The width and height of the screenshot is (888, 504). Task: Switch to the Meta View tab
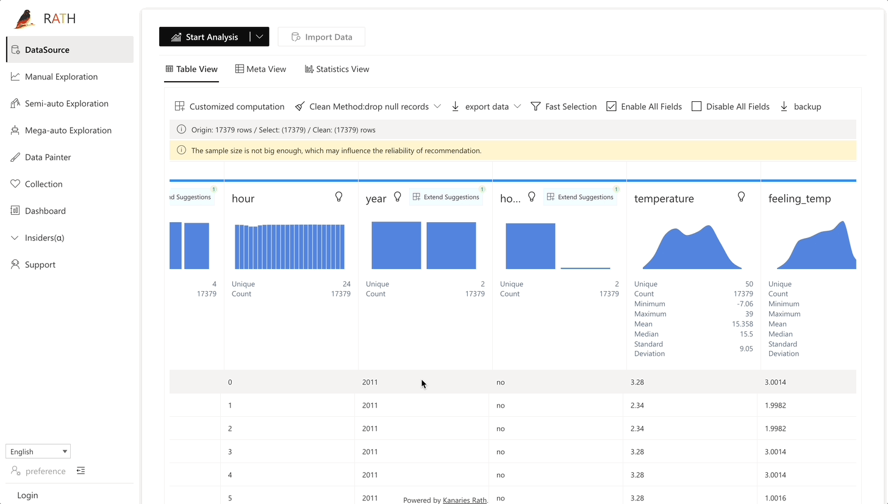click(x=260, y=70)
